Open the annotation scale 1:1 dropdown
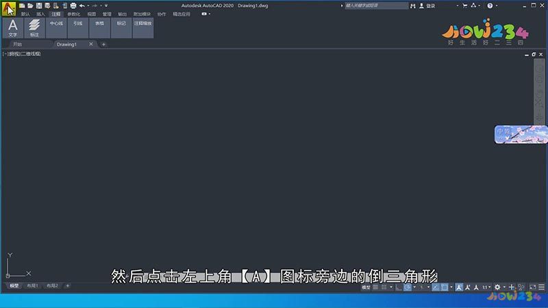This screenshot has width=548, height=308. tap(486, 287)
